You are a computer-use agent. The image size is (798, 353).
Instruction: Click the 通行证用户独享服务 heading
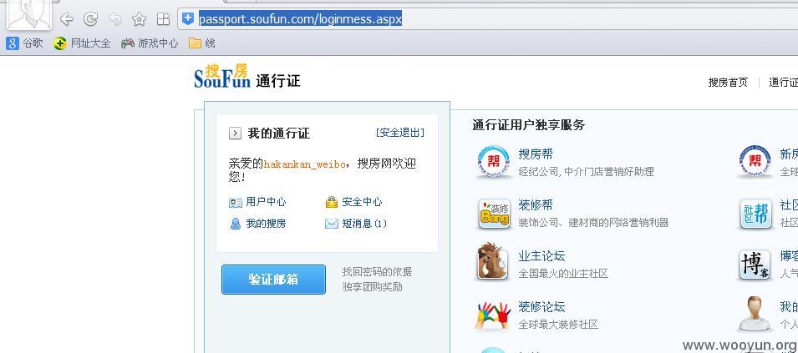click(528, 125)
